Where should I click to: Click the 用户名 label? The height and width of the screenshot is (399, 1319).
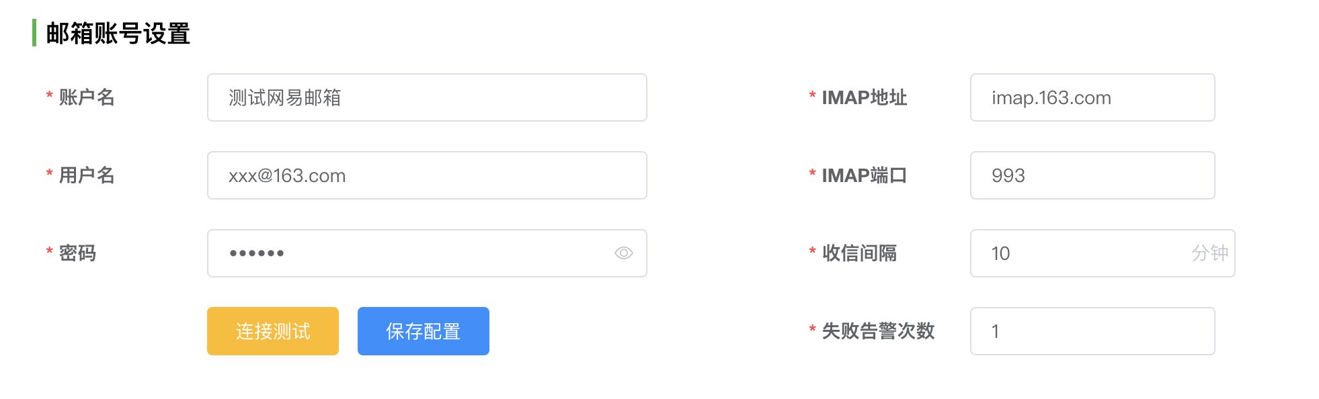[87, 175]
